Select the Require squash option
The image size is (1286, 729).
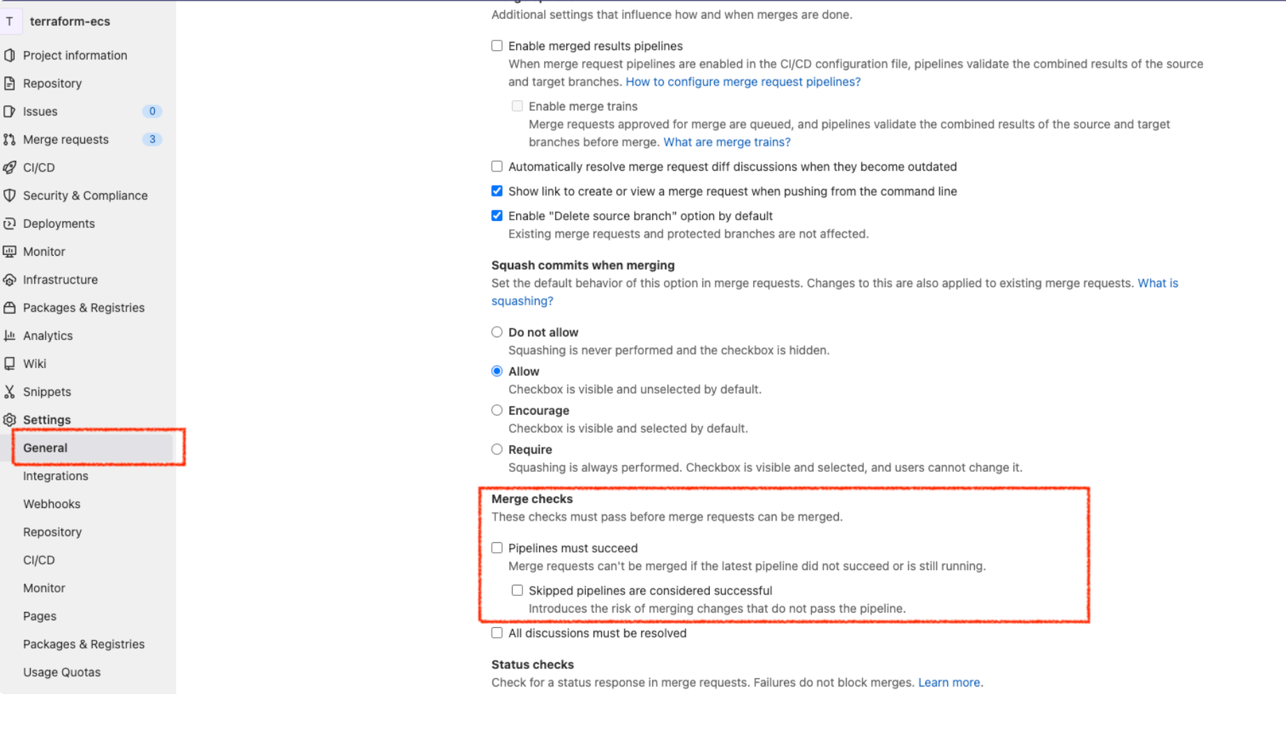pyautogui.click(x=497, y=449)
